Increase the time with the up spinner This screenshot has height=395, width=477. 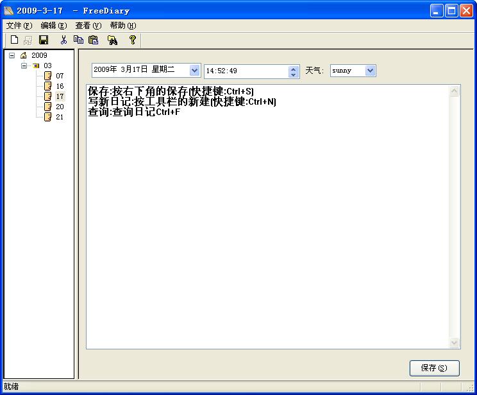[293, 69]
